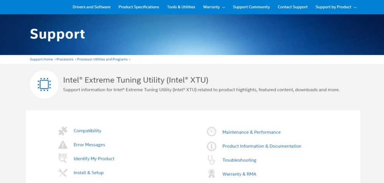Open Install & Setup topics

point(89,173)
